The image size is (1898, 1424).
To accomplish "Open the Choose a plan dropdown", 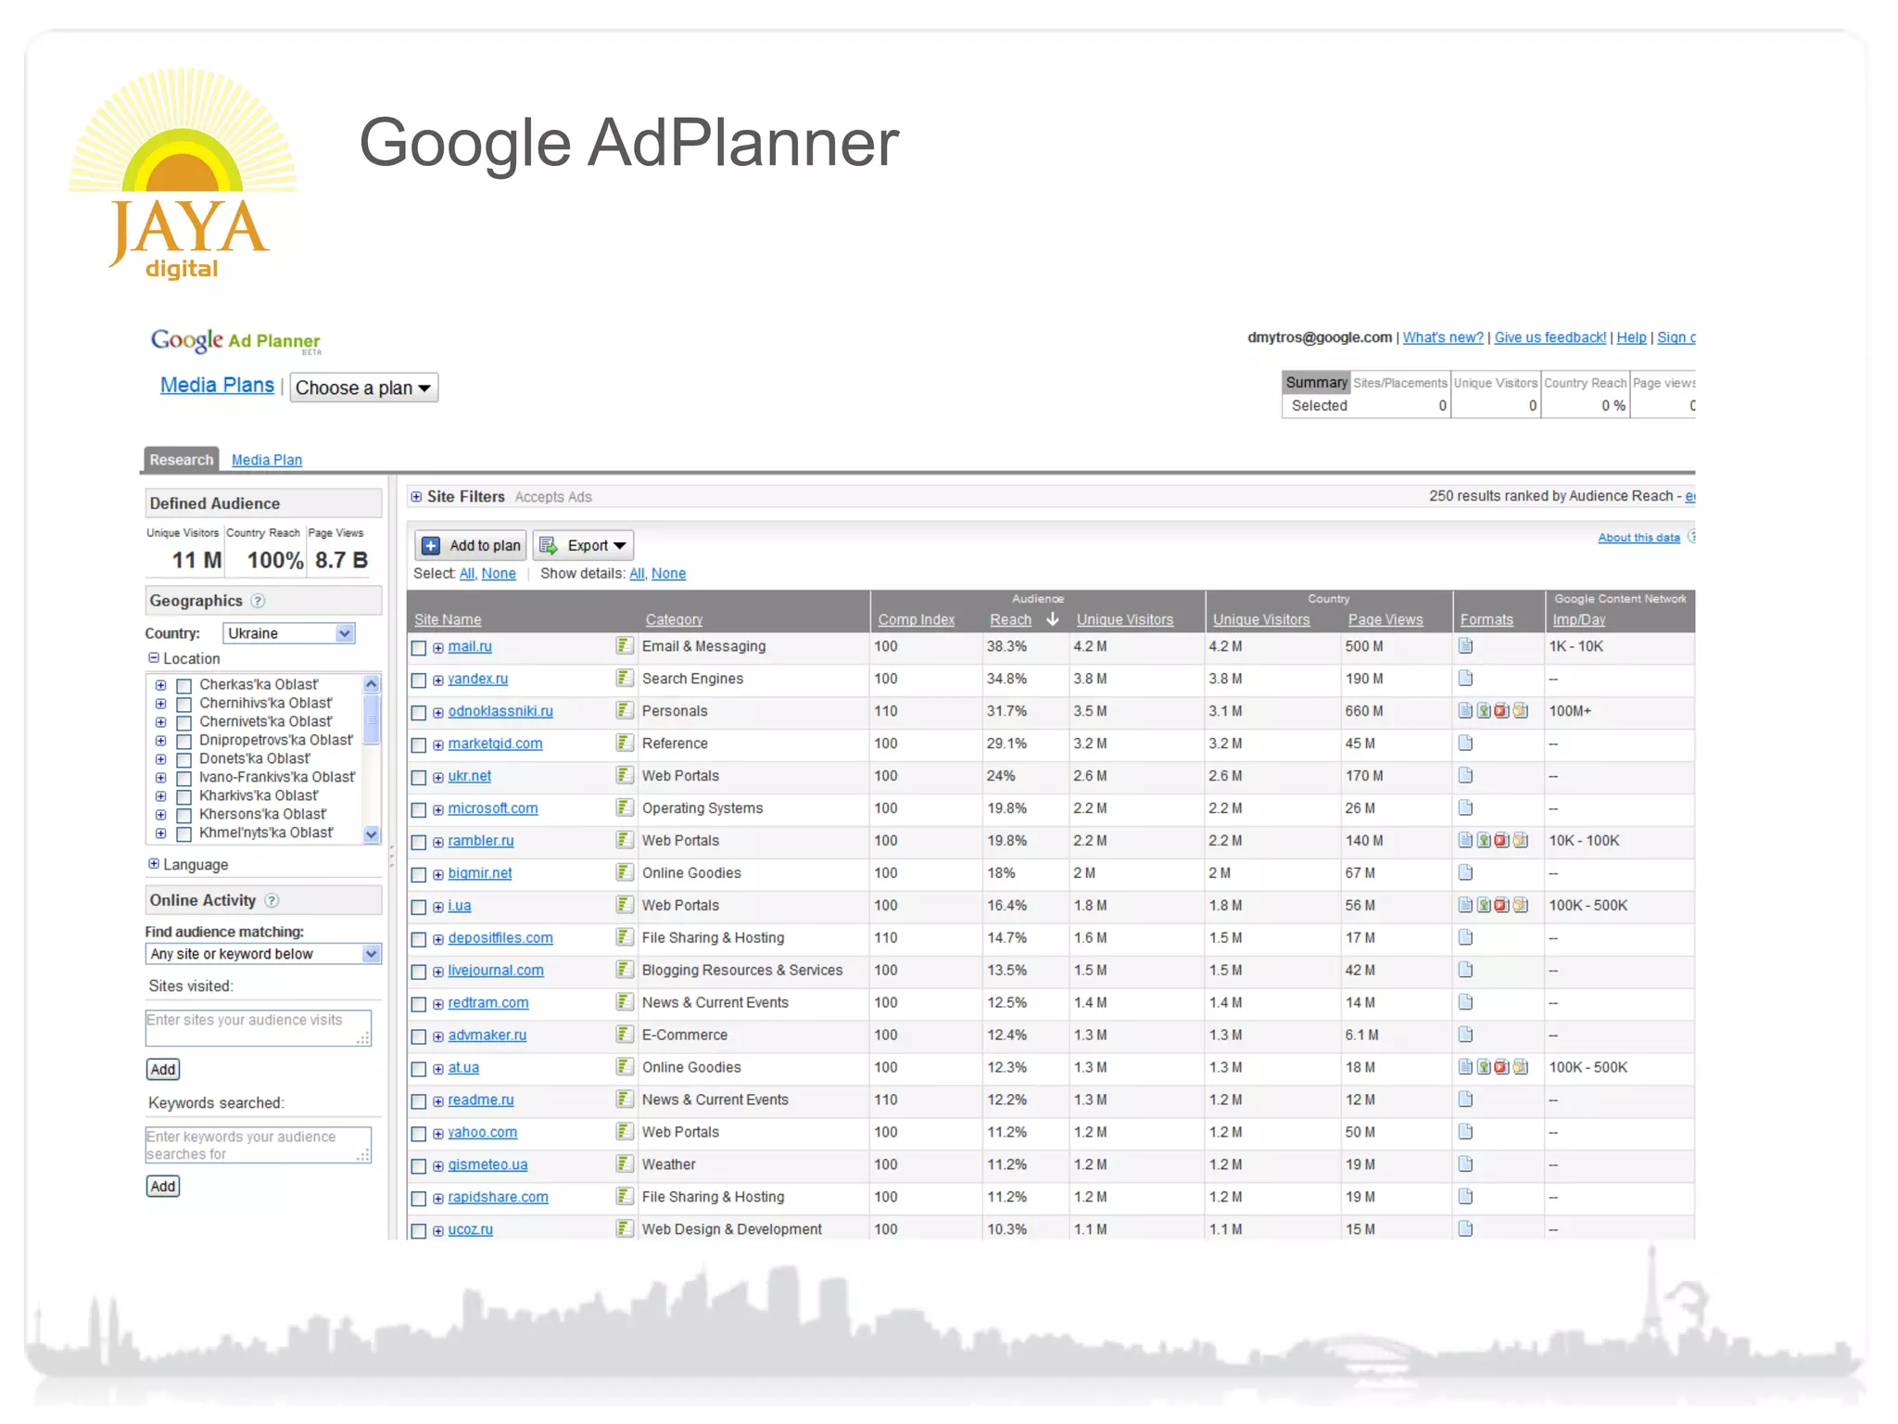I will (363, 388).
